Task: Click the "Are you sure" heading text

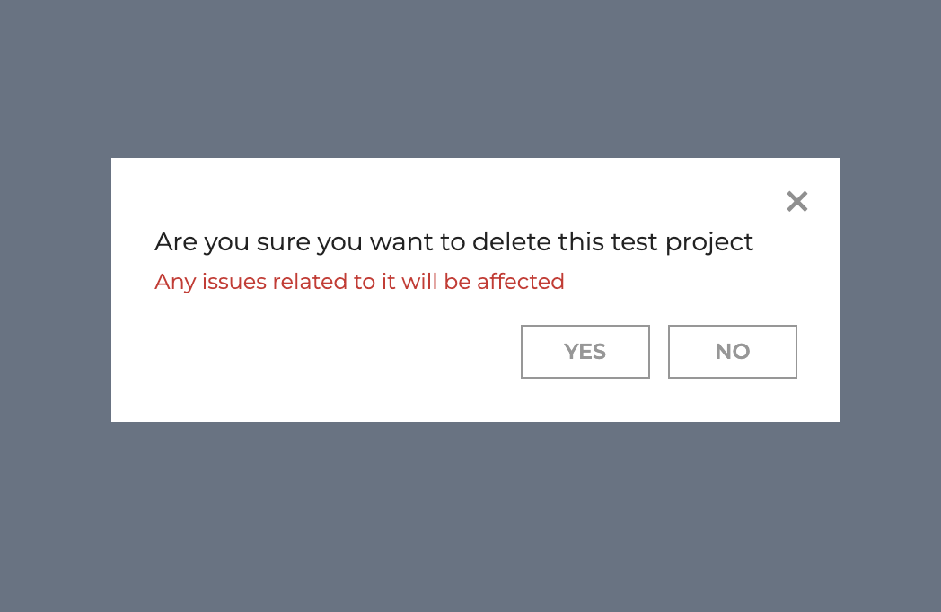Action: click(453, 242)
